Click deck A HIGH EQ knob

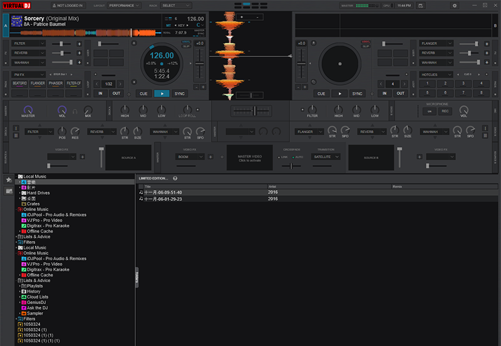pos(125,109)
